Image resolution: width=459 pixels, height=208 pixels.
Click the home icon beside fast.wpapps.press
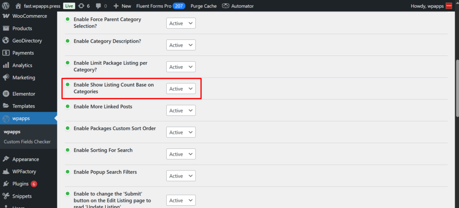18,6
